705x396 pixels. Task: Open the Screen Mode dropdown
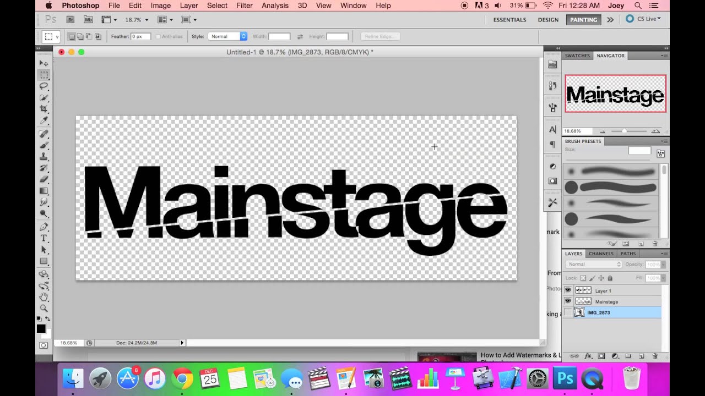pyautogui.click(x=189, y=20)
